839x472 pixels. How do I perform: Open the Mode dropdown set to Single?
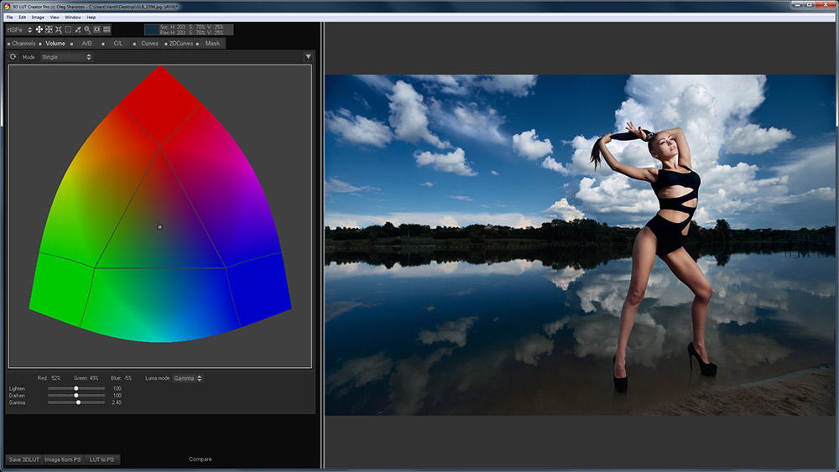click(66, 57)
